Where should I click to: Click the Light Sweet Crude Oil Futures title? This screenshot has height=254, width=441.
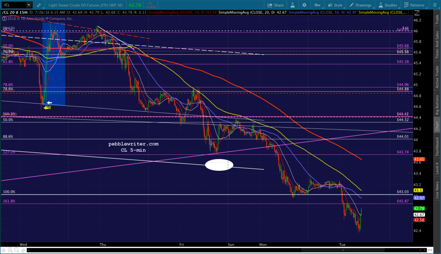pos(86,5)
